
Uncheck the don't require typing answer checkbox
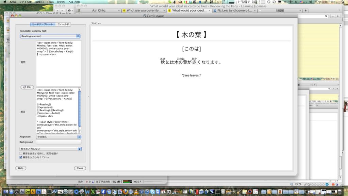click(x=21, y=158)
